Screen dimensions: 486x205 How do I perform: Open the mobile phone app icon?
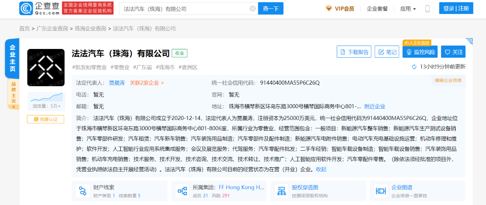click(x=428, y=8)
